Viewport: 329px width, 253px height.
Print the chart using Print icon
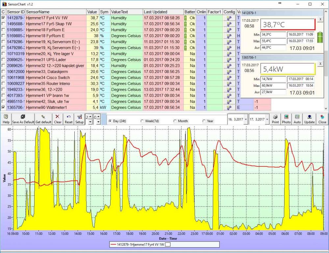click(x=275, y=119)
